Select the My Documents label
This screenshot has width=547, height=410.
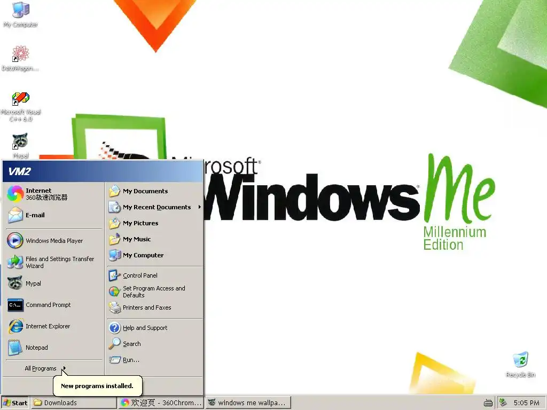(x=145, y=191)
